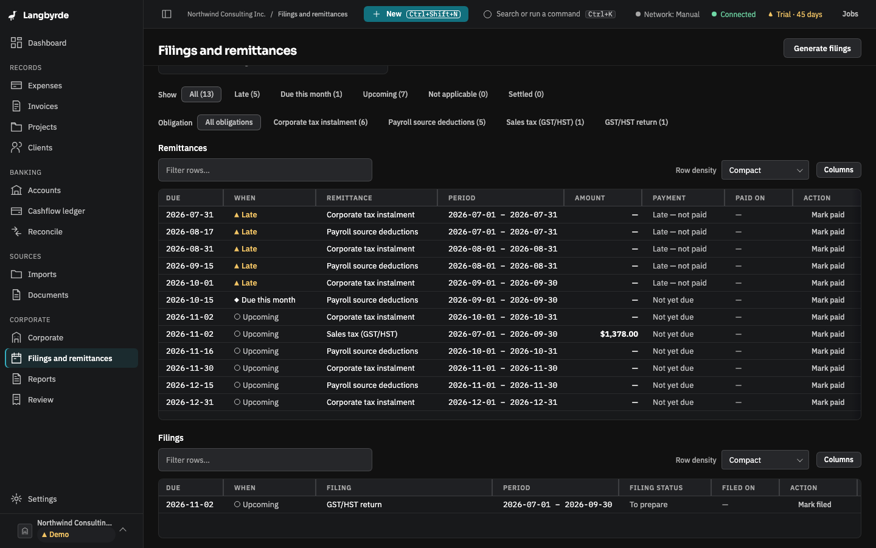Open Filings Row density dropdown

(x=765, y=460)
